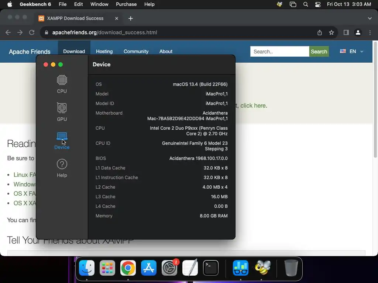
Task: Open Control Center in menu bar
Action: (318, 4)
